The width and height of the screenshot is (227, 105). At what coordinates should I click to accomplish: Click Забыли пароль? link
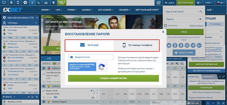(x=197, y=26)
